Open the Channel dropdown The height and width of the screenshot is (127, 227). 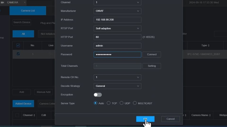click(x=117, y=3)
